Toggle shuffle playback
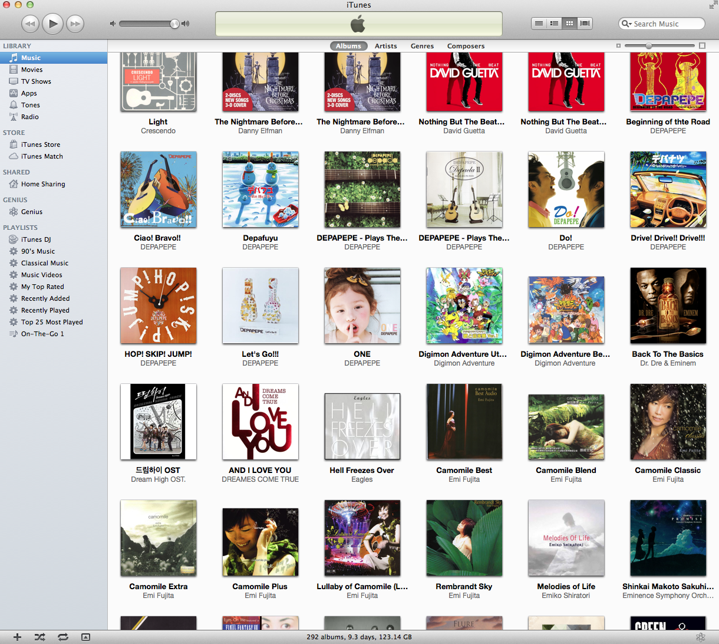719x644 pixels. (39, 637)
